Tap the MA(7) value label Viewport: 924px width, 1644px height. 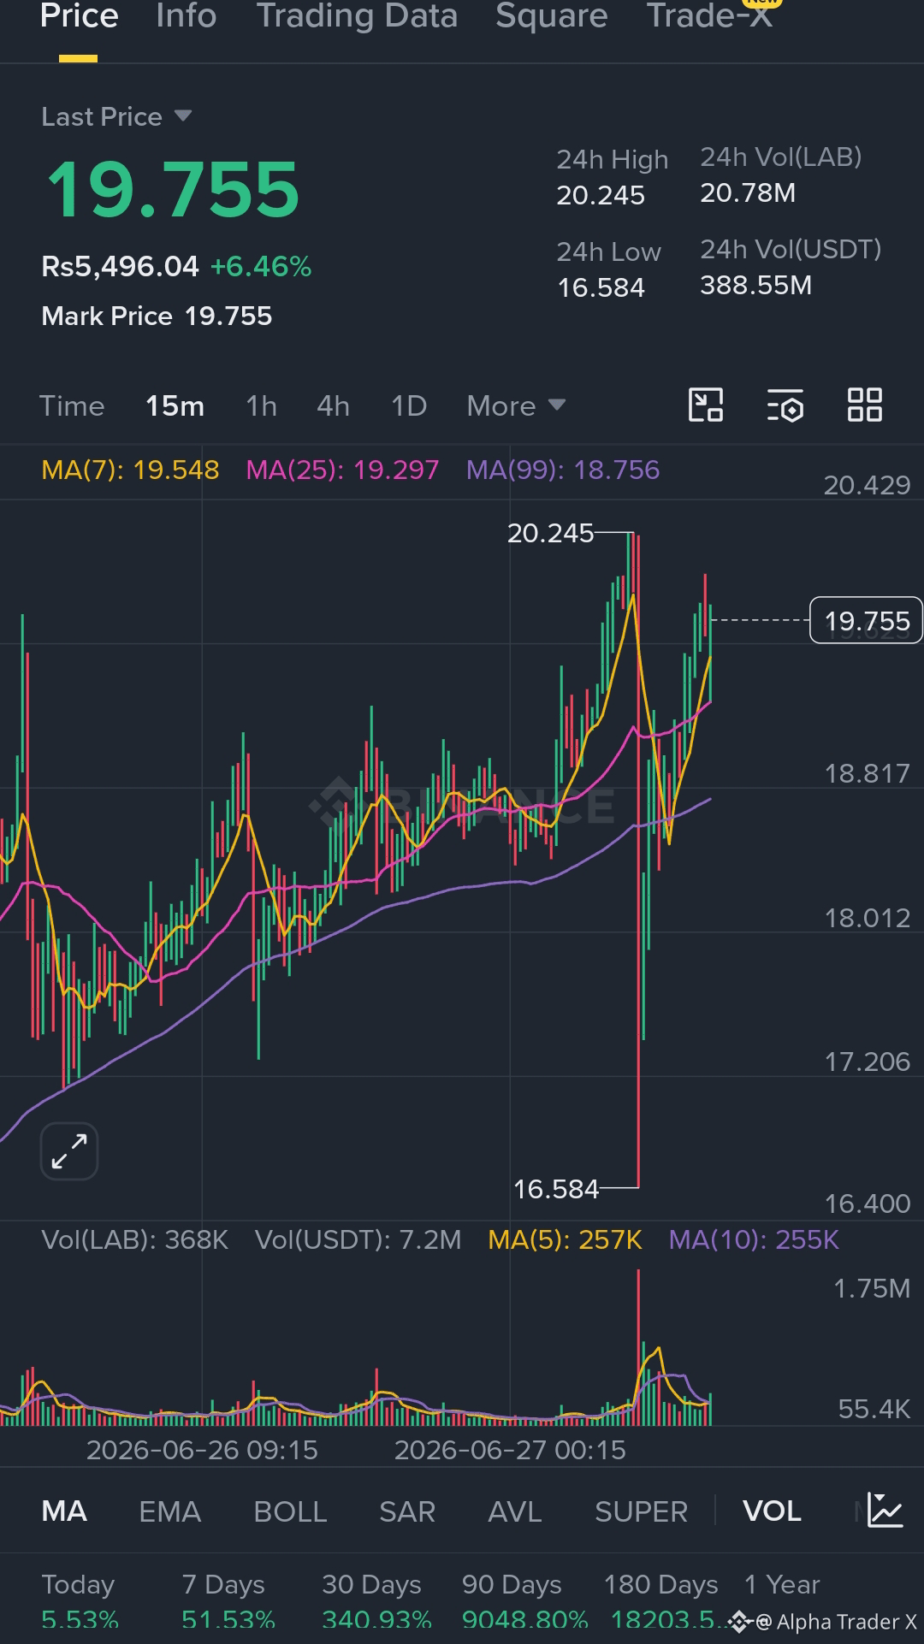[x=130, y=470]
